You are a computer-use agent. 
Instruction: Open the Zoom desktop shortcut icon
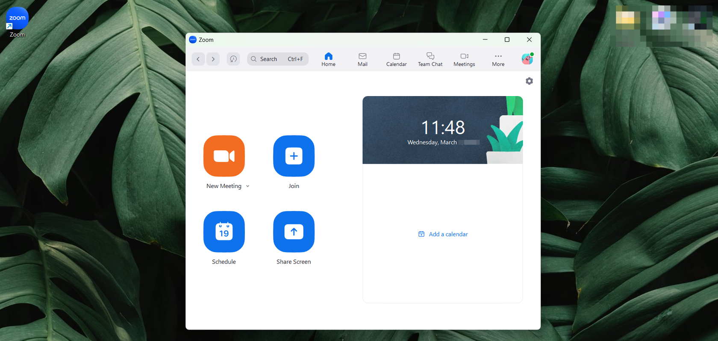point(17,22)
